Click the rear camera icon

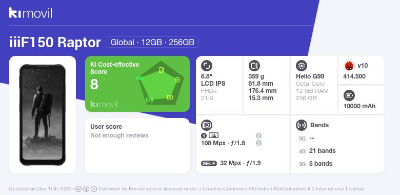pyautogui.click(x=207, y=125)
